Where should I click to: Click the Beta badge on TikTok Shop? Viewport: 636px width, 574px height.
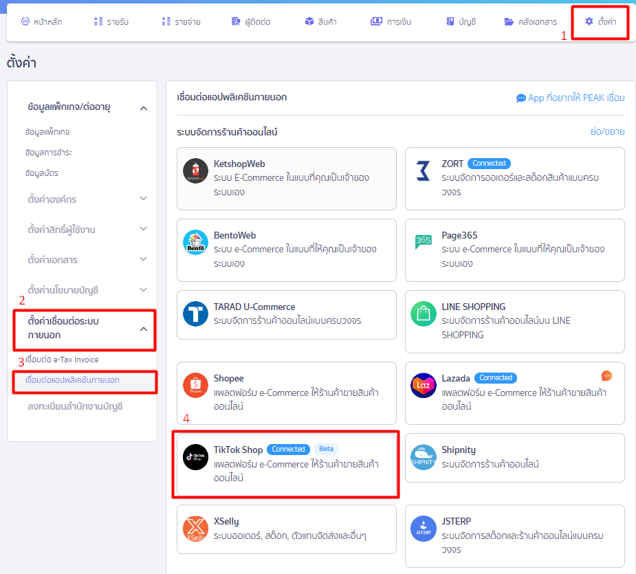point(326,449)
